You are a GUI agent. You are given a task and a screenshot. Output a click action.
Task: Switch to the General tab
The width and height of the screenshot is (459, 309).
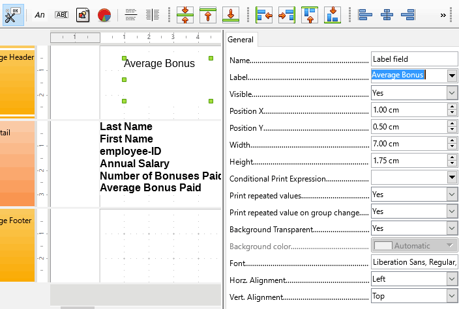pos(241,40)
